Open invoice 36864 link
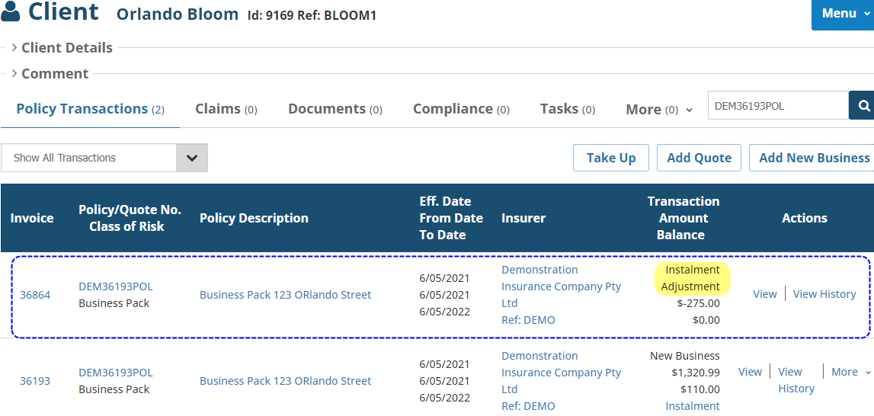 35,295
